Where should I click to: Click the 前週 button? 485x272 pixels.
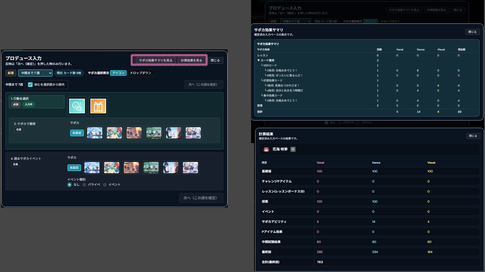point(11,73)
